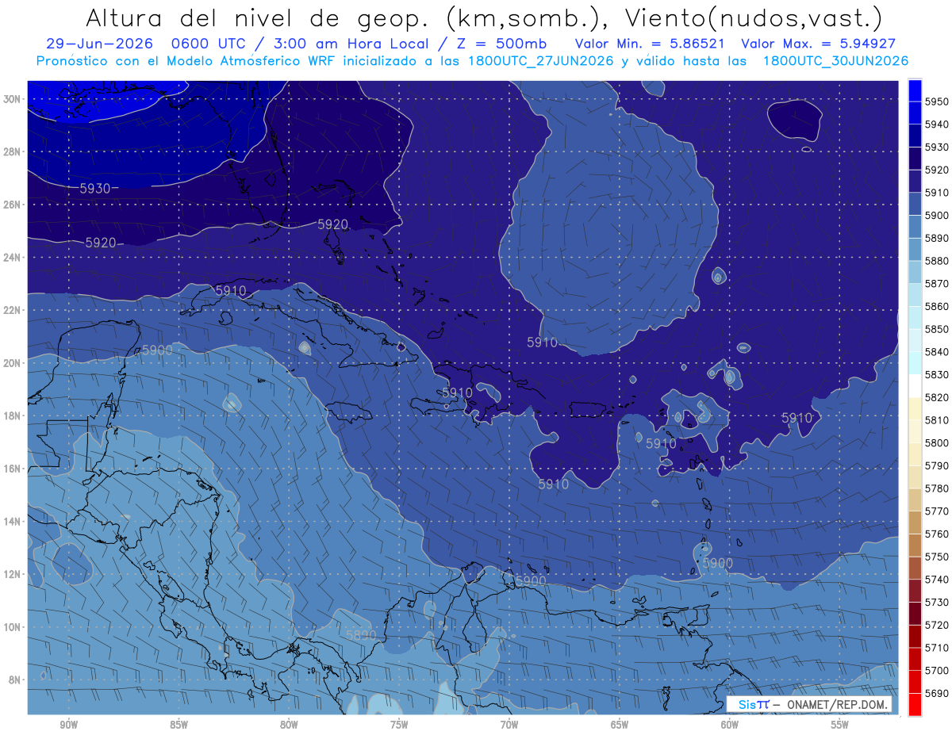
Task: Click the '5880' color scale label
Action: 939,261
